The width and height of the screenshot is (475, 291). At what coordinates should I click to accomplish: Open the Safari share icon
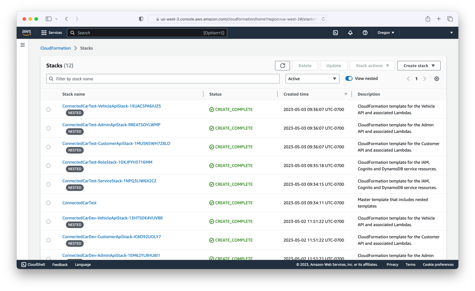coord(428,19)
